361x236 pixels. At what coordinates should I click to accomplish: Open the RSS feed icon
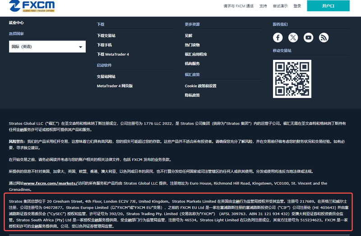[x=324, y=38]
